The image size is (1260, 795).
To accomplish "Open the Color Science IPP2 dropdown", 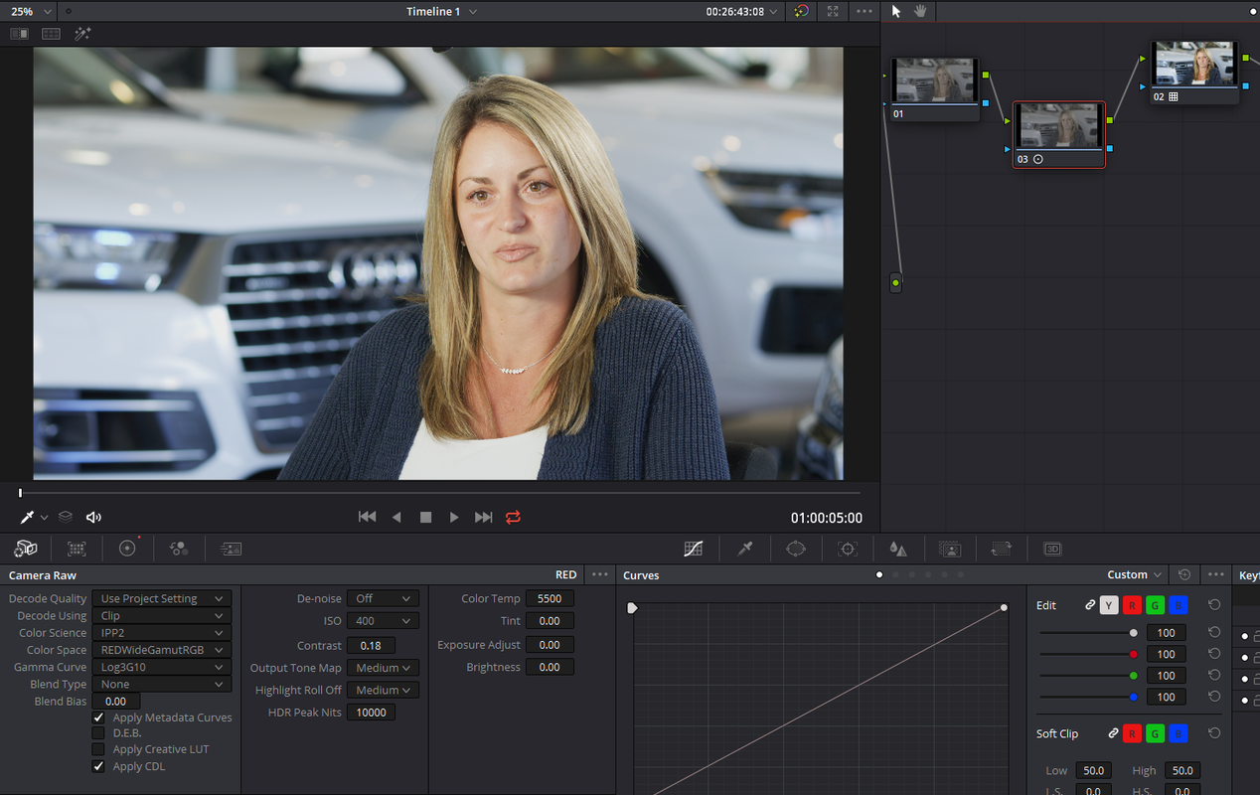I will click(162, 633).
